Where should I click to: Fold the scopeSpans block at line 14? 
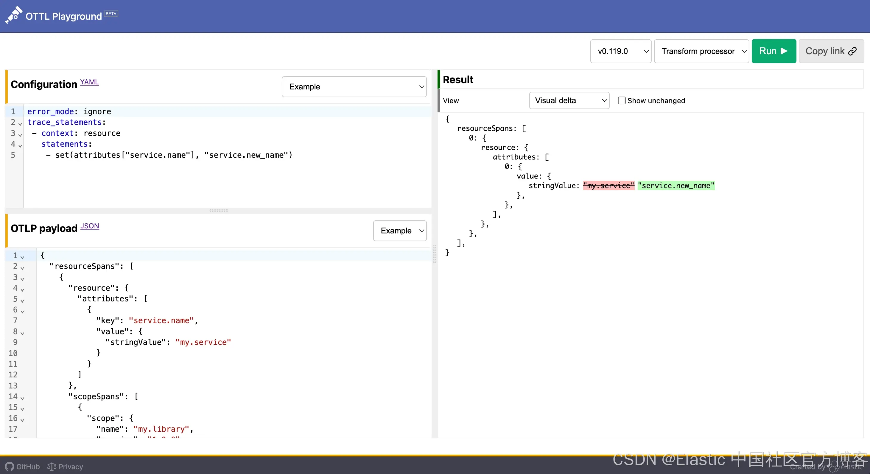point(22,398)
